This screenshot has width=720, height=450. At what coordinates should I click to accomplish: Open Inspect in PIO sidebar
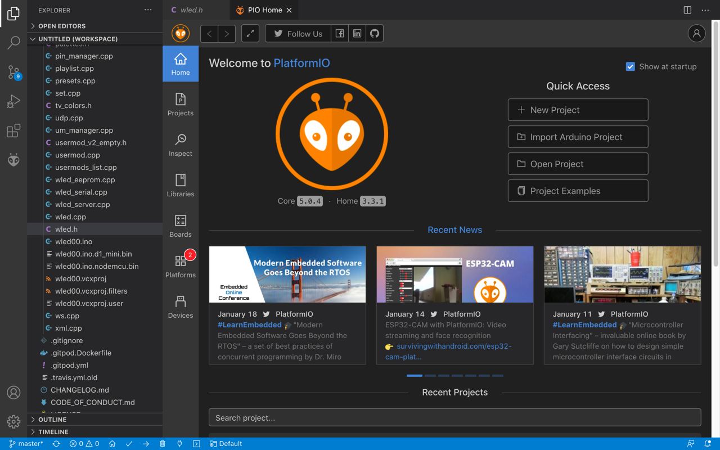[181, 145]
